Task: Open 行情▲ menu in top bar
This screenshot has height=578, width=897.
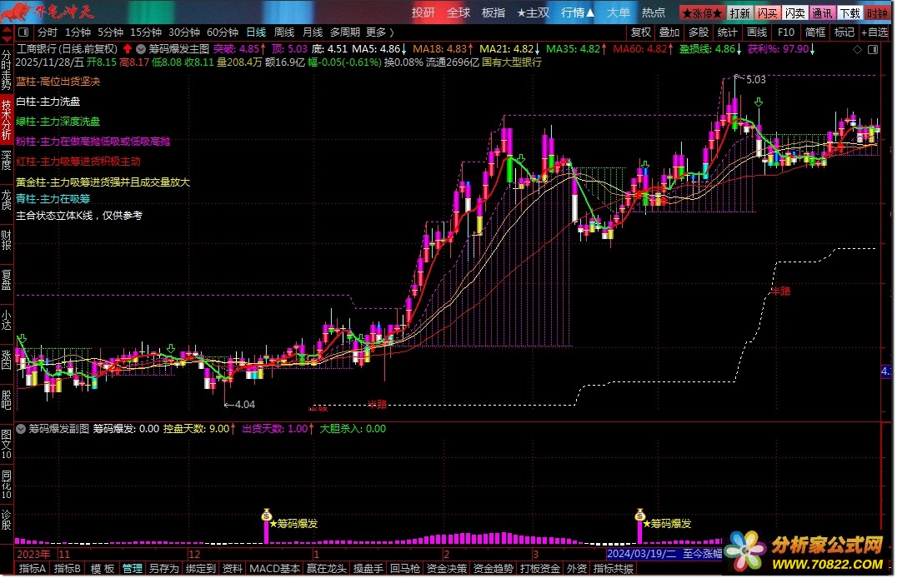Action: tap(577, 12)
